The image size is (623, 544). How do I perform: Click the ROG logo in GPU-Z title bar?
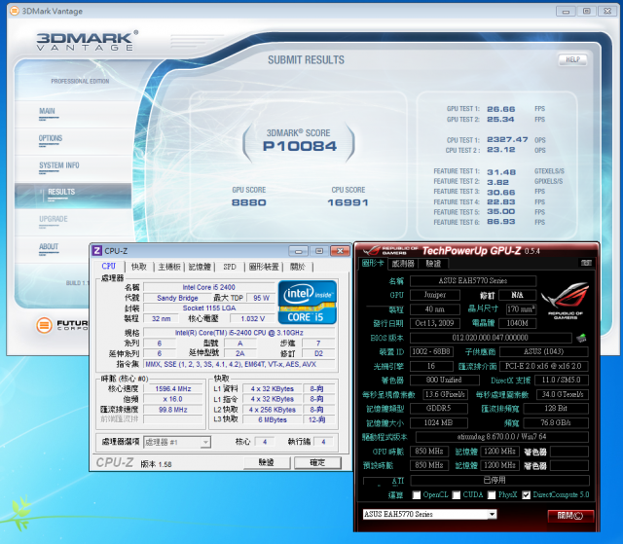372,250
